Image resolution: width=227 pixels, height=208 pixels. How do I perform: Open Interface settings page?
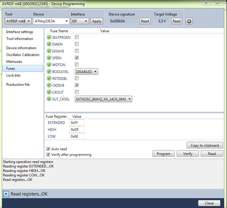point(20,32)
